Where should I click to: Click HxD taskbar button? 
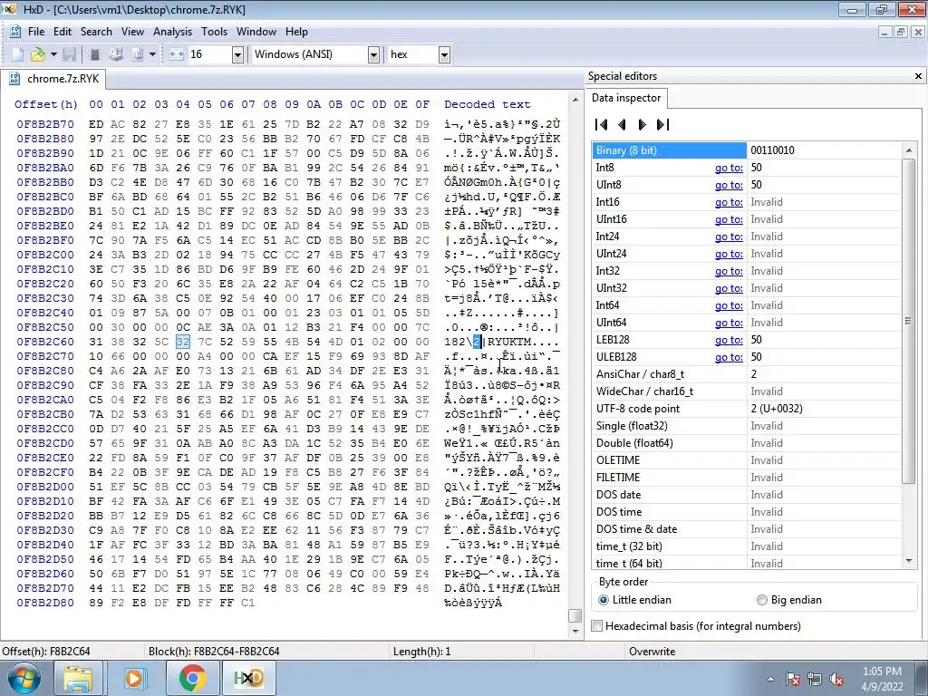tap(248, 678)
